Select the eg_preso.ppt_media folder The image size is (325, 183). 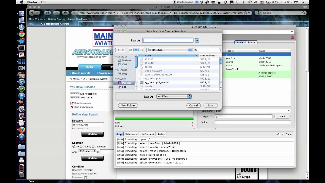[x=156, y=82]
